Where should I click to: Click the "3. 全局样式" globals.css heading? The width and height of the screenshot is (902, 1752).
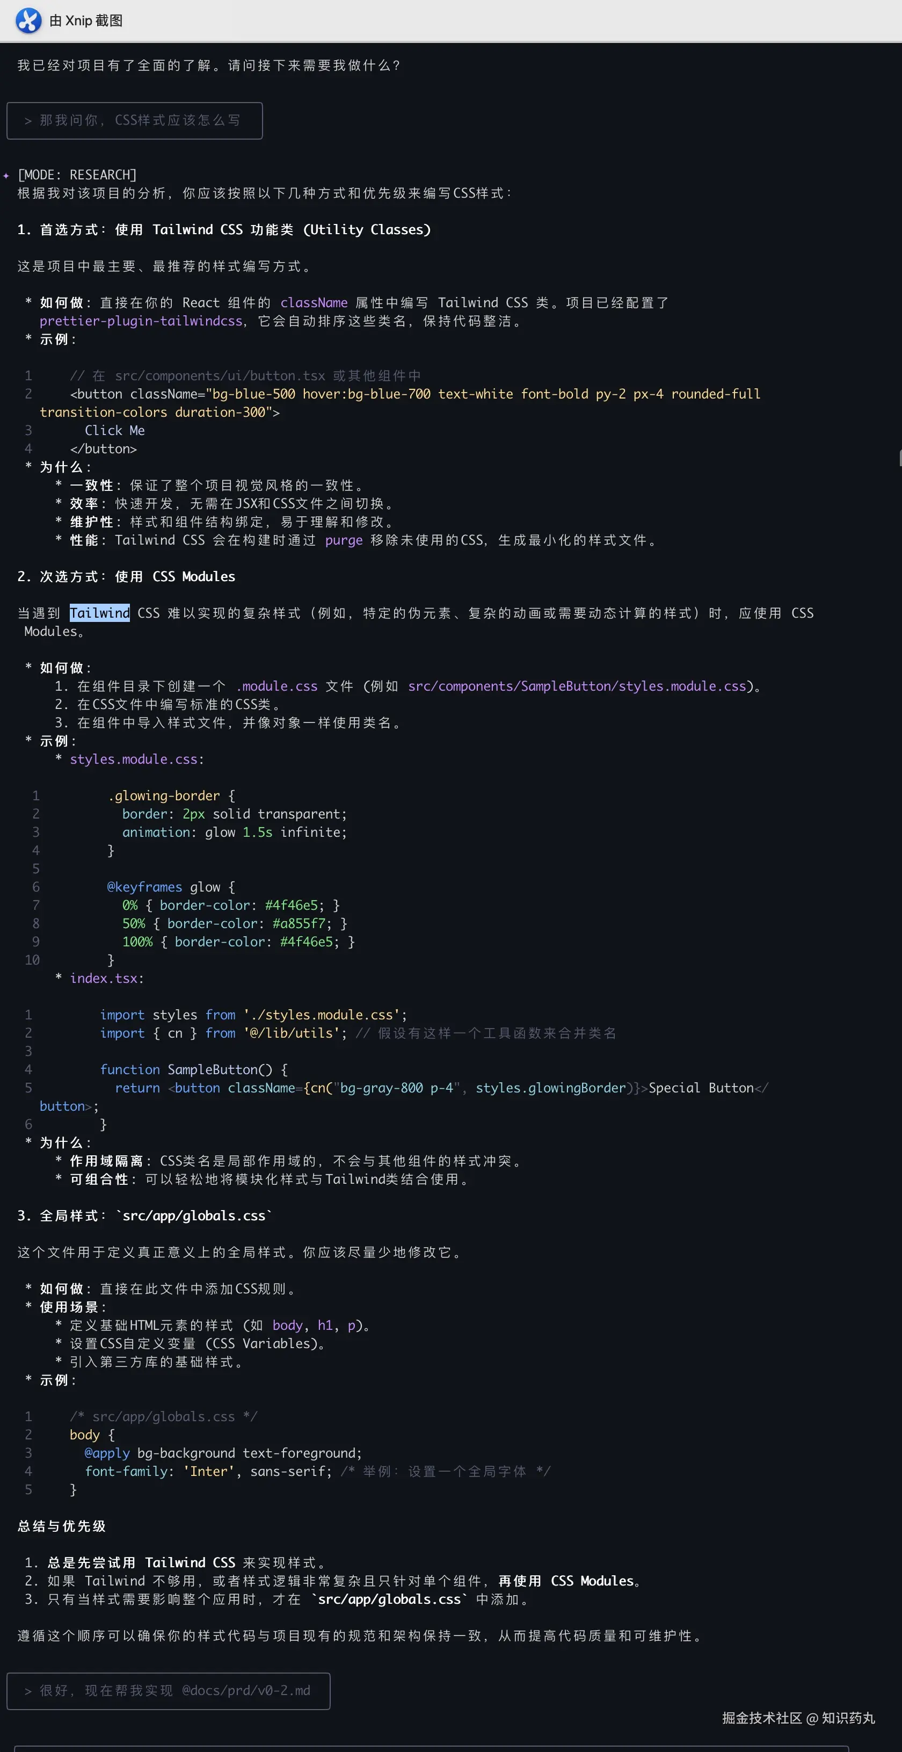coord(144,1215)
